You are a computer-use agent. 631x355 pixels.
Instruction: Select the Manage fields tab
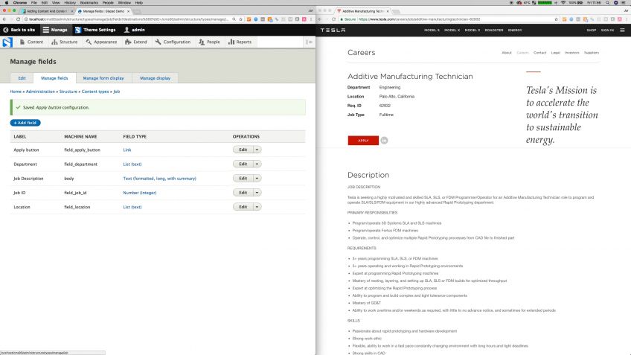coord(54,78)
